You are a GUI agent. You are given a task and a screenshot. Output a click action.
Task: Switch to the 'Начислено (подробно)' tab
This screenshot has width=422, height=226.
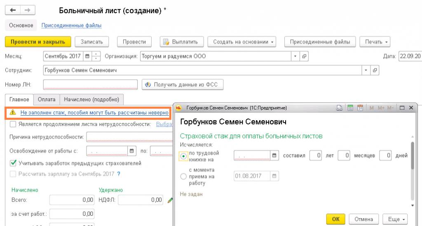pyautogui.click(x=92, y=99)
